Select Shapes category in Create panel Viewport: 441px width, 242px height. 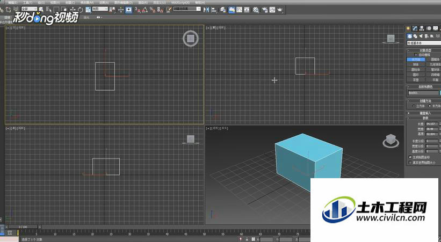[x=415, y=36]
